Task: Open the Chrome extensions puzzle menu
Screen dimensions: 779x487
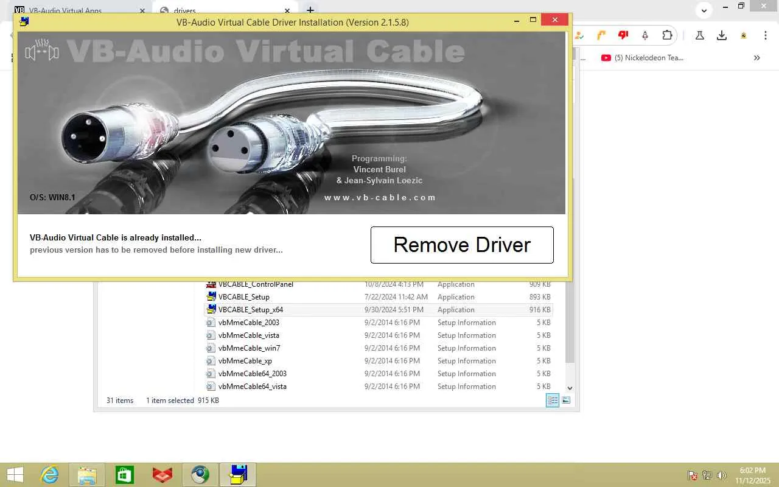Action: pos(667,35)
